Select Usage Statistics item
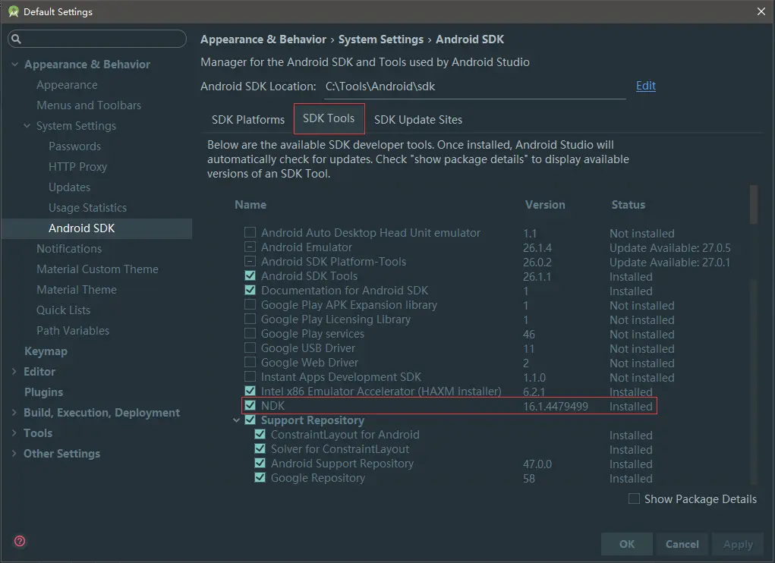775x563 pixels. pyautogui.click(x=87, y=208)
